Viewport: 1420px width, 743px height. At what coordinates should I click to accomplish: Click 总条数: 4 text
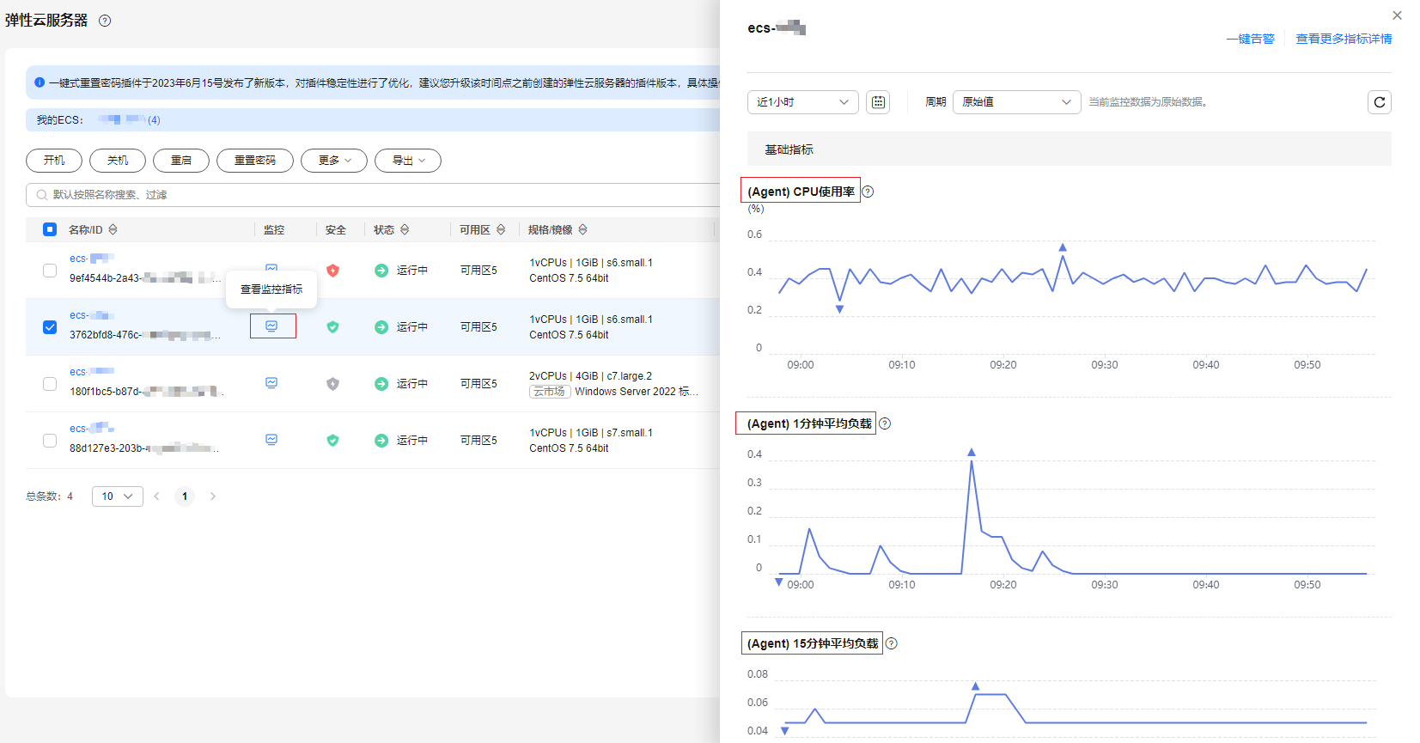tap(50, 496)
